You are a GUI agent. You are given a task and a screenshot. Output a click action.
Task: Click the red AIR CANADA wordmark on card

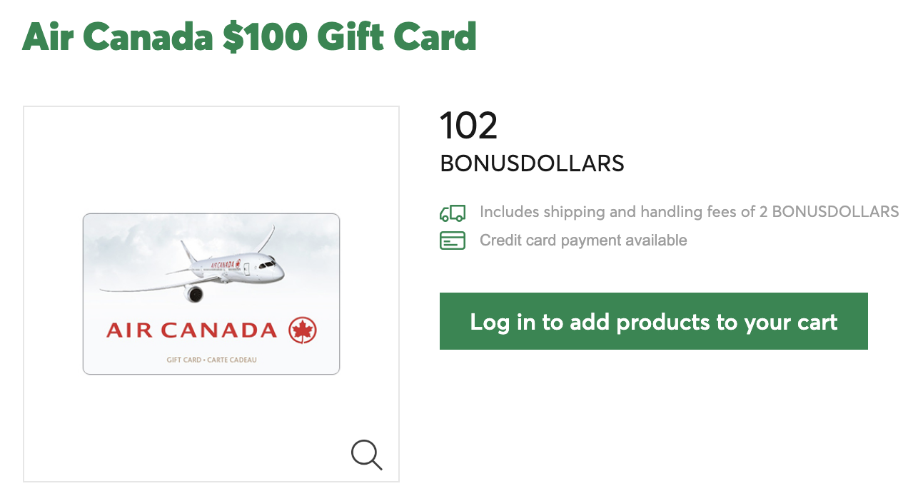point(191,330)
